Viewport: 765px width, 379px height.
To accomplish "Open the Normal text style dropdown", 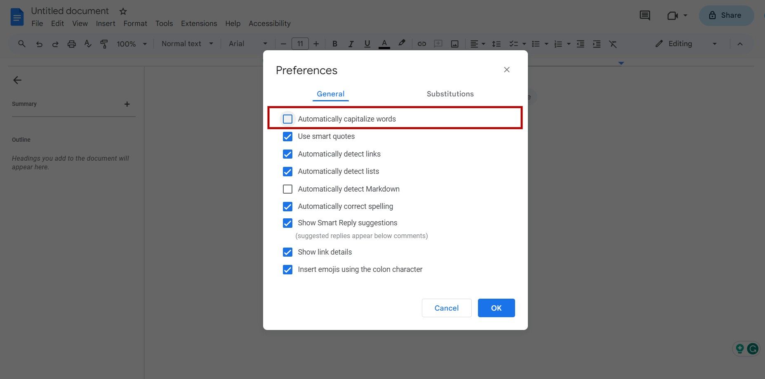I will click(x=187, y=43).
